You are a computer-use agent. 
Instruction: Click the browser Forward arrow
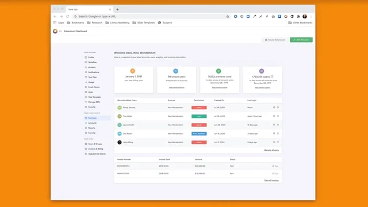(62, 17)
